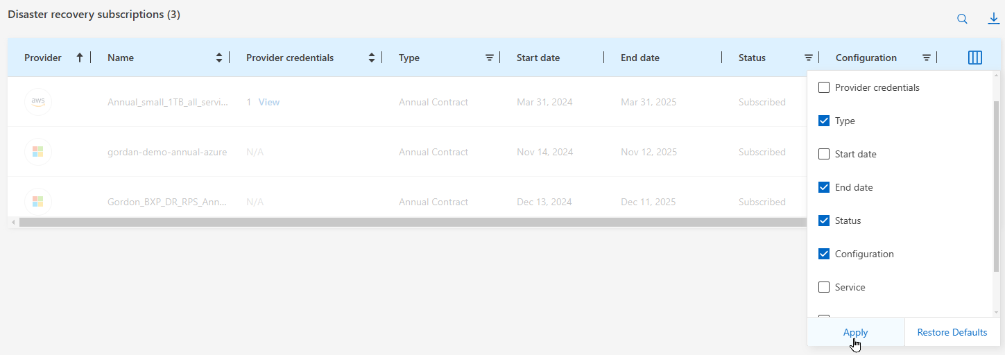1005x355 pixels.
Task: Toggle the Service column checkbox
Action: (824, 287)
